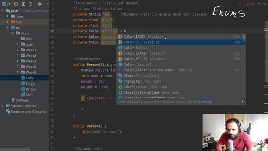Viewport: 268px width, 151px height.
Task: Click the Collapse All icon in Project toolbar
Action: (x=31, y=4)
